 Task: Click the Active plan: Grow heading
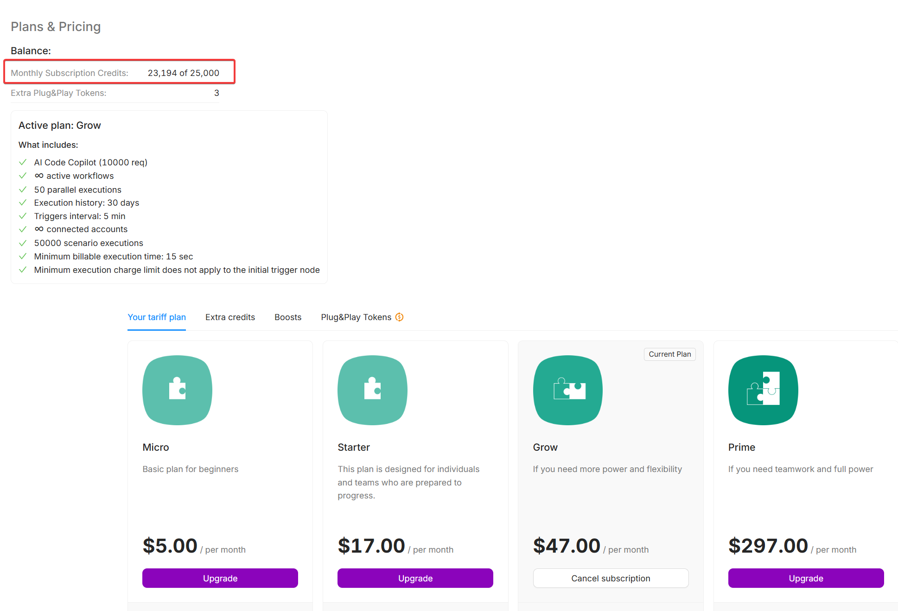pyautogui.click(x=60, y=126)
